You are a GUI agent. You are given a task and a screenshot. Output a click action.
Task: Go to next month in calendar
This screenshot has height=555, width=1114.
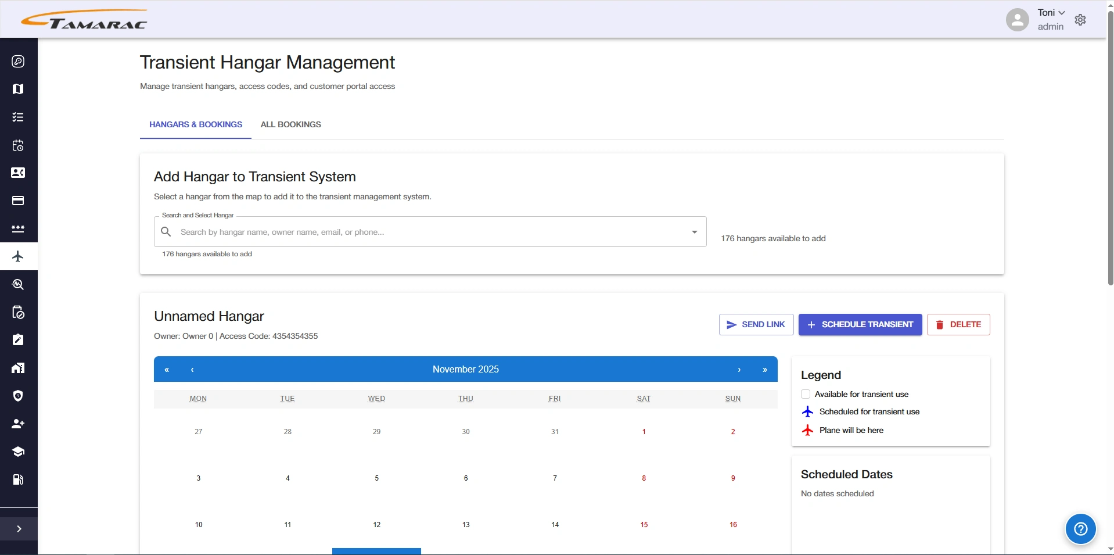pos(739,370)
